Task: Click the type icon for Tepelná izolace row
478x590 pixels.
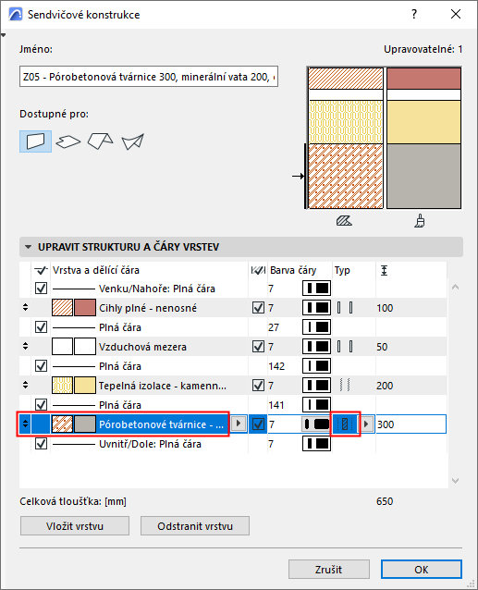Action: point(345,386)
